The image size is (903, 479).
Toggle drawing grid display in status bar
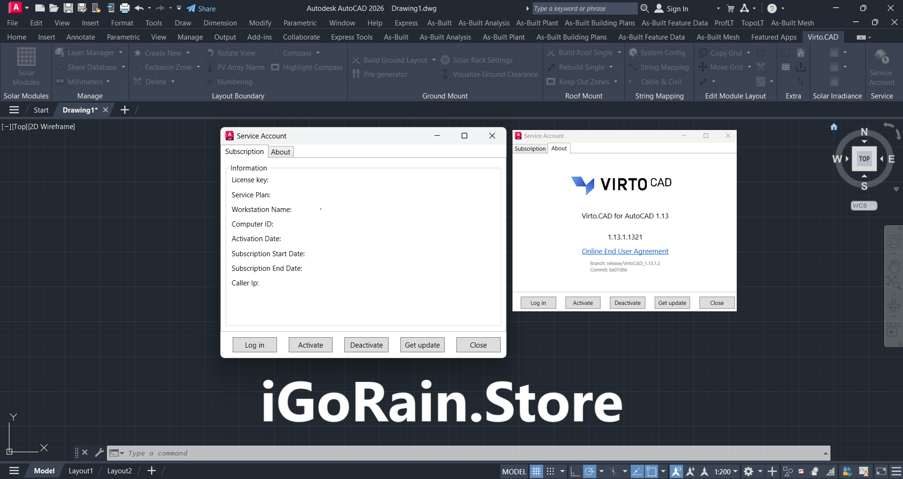537,471
